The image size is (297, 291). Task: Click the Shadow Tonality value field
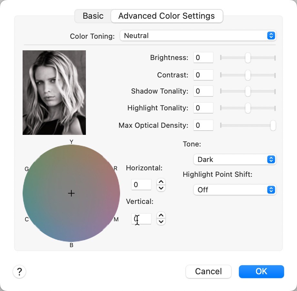pos(203,91)
